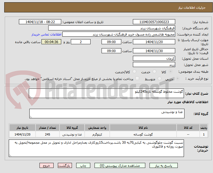Click the چاپ print button
The width and height of the screenshot is (213, 173).
point(83,166)
